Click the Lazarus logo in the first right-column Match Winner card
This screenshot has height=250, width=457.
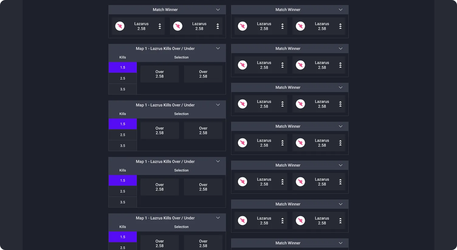tap(242, 26)
